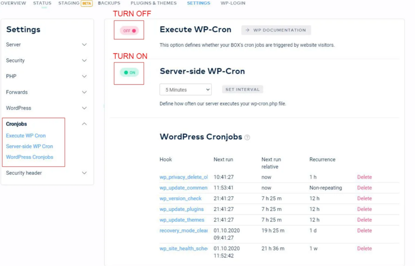This screenshot has height=266, width=415.
Task: Click the Hook column header
Action: [166, 160]
